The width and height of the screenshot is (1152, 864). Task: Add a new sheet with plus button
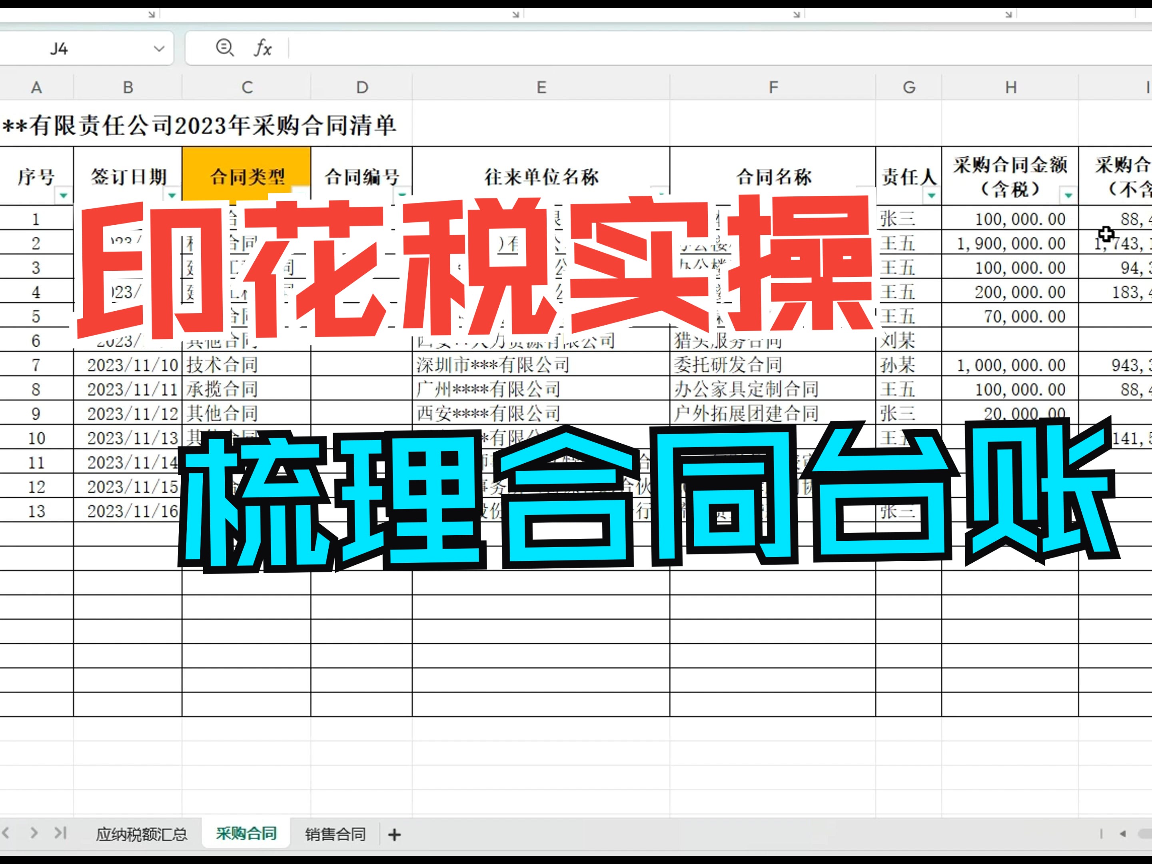[394, 834]
